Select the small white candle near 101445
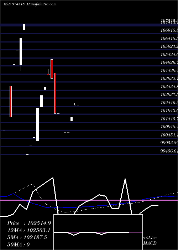Image resolution: width=178 pixels, height=250 pixels. pyautogui.click(x=72, y=119)
